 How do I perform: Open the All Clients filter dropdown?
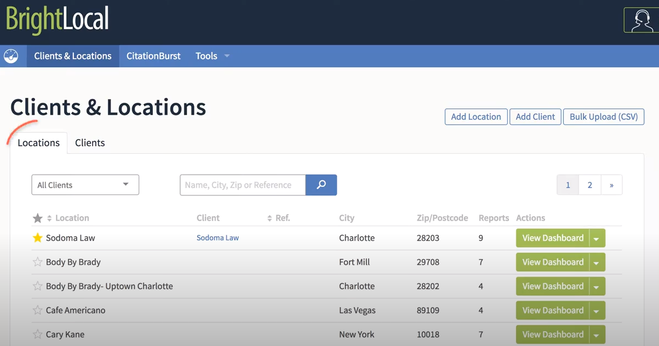tap(85, 185)
